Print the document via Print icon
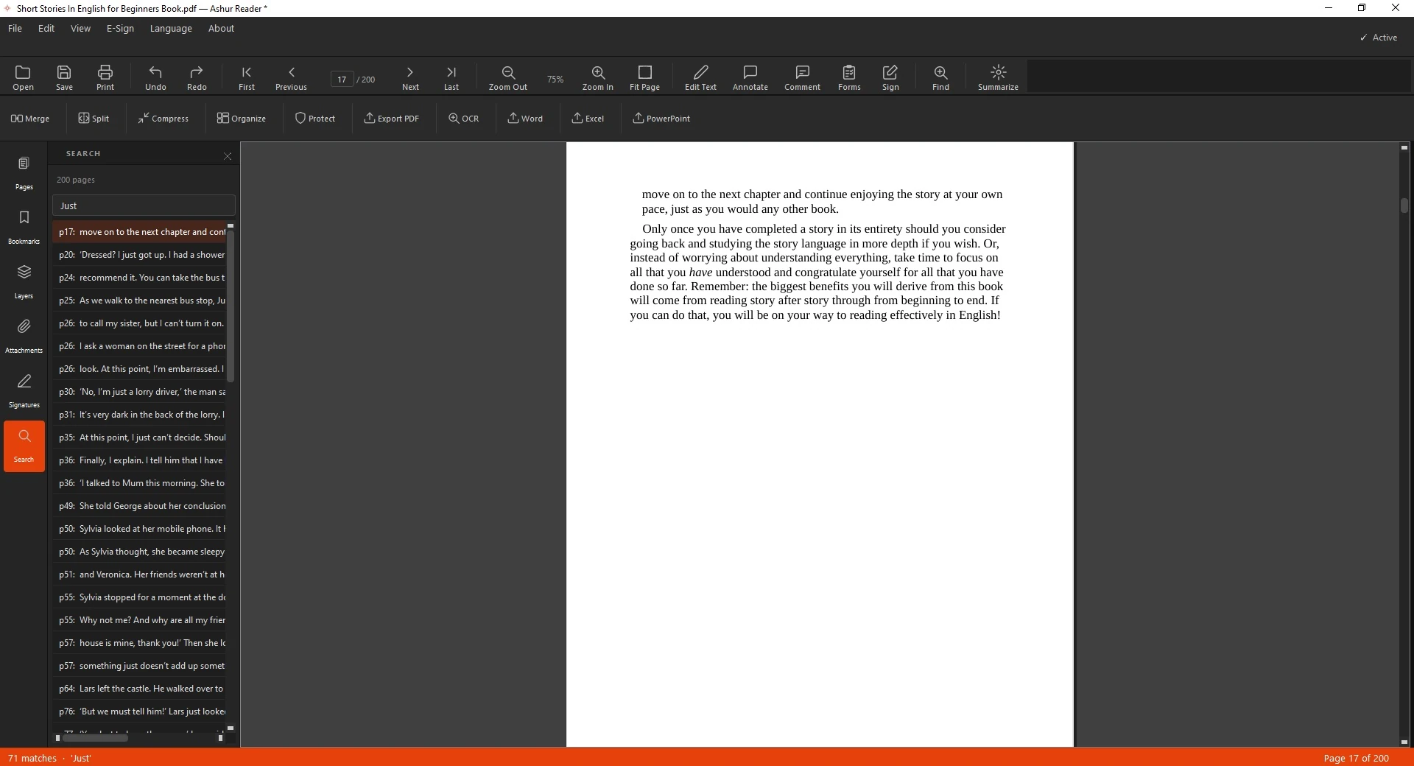The image size is (1414, 766). 105,77
